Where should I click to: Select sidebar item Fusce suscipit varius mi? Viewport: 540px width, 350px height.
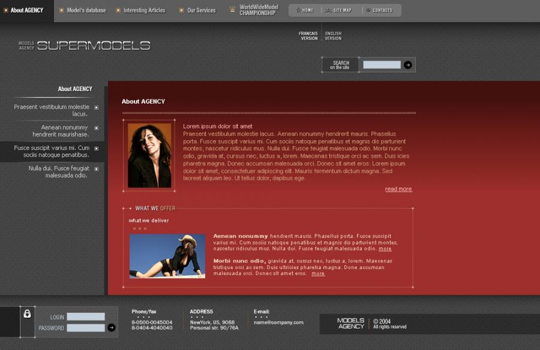pyautogui.click(x=52, y=152)
